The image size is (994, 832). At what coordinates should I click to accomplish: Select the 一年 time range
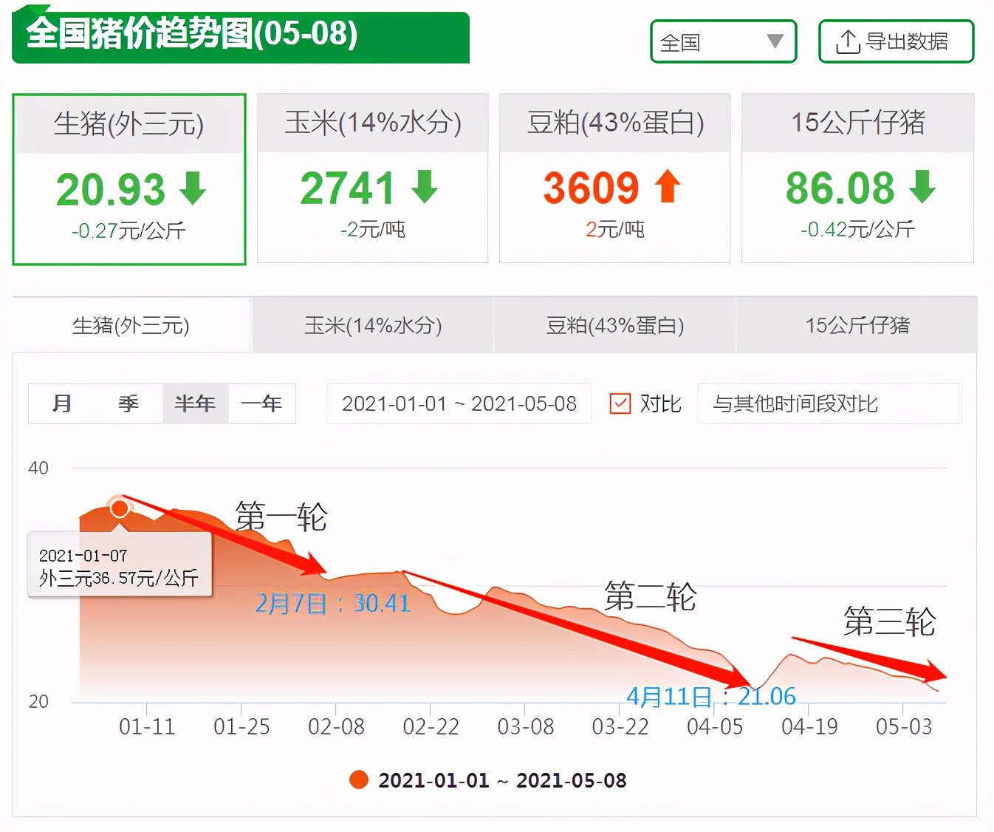(x=261, y=403)
